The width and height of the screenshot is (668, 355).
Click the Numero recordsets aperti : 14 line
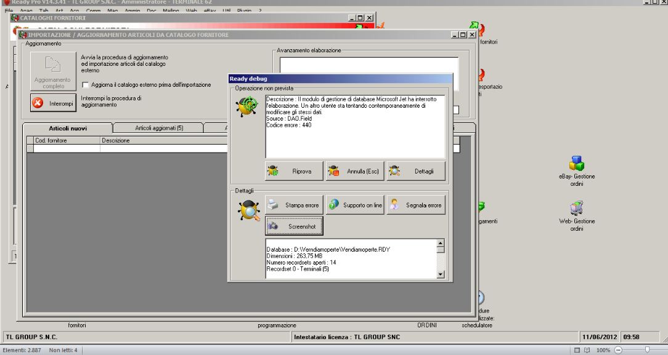301,262
